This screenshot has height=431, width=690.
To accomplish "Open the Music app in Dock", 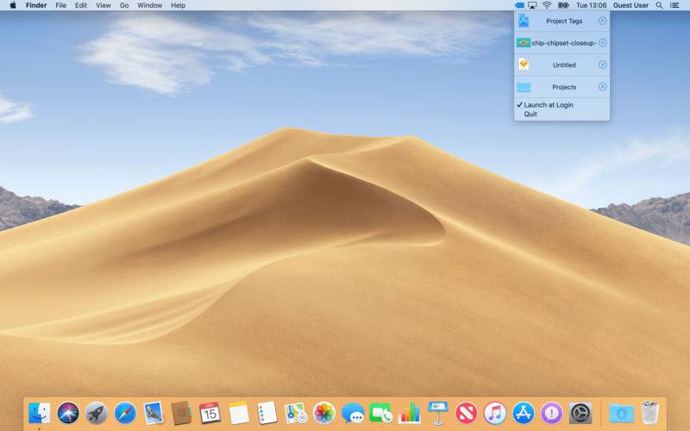I will pyautogui.click(x=494, y=413).
